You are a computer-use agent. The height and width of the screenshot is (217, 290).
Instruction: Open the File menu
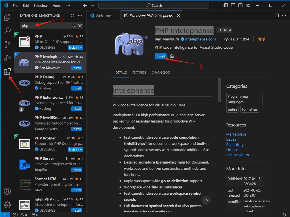tap(15, 6)
